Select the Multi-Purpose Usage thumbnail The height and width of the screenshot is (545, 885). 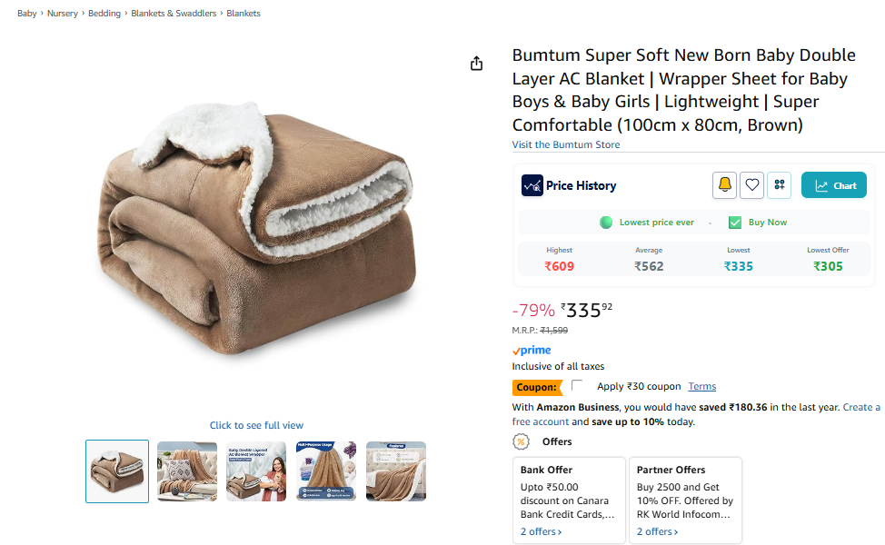coord(326,471)
